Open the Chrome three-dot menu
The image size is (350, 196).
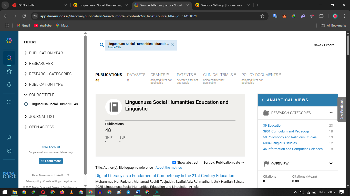(x=344, y=16)
